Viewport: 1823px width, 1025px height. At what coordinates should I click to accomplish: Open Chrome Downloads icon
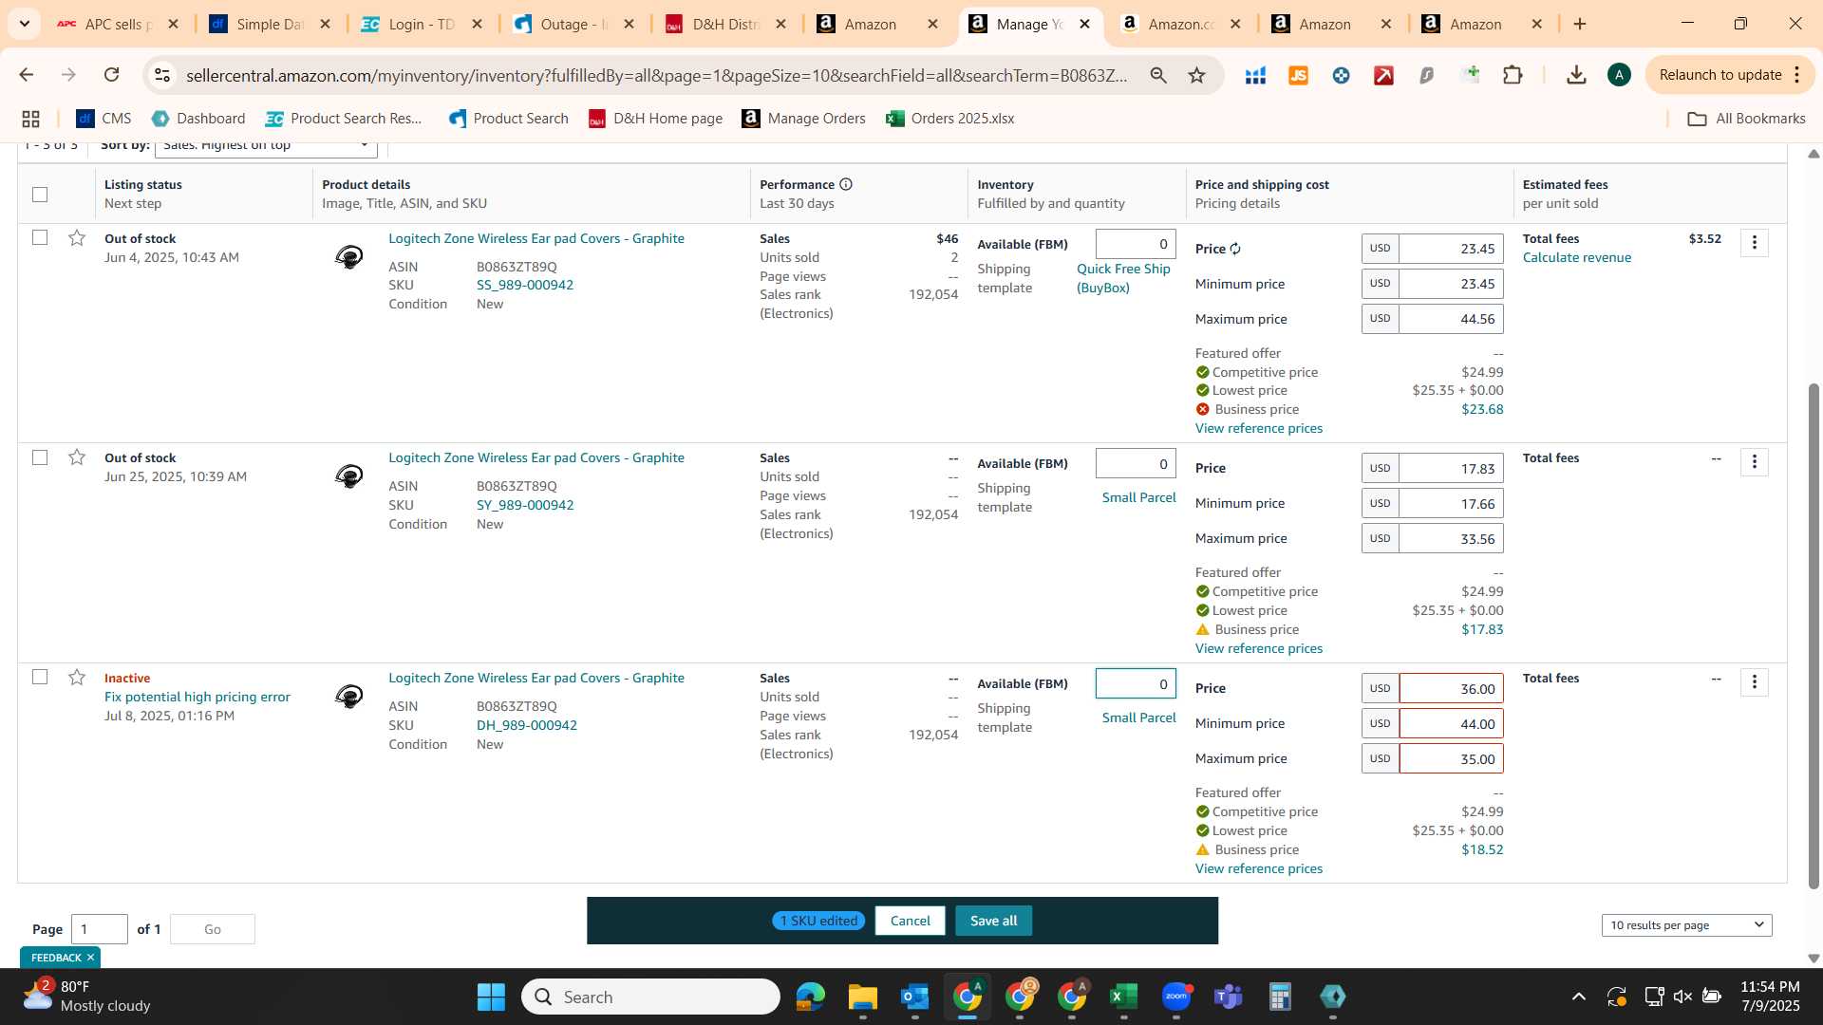tap(1576, 75)
